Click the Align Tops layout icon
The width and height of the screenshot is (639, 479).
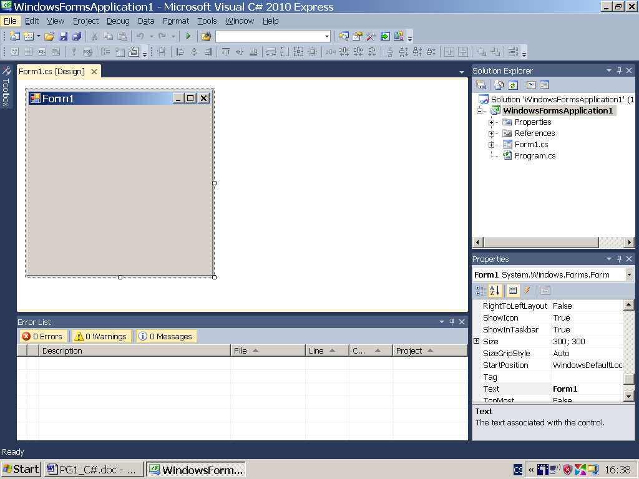click(x=226, y=52)
